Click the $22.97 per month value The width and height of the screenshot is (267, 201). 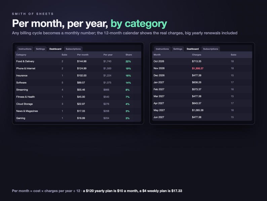[x=81, y=104]
